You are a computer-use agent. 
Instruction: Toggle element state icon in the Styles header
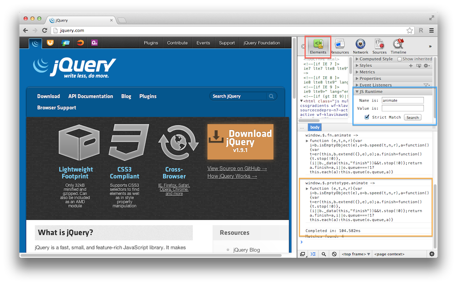(x=418, y=66)
